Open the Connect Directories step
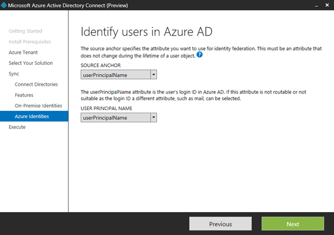334x235 pixels. coord(36,84)
